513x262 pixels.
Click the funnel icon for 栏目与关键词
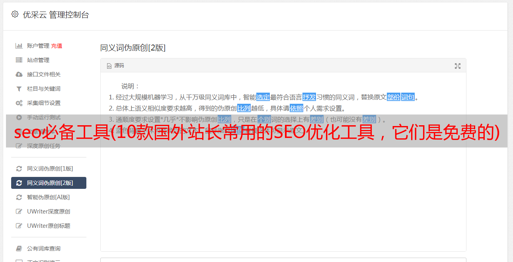(x=19, y=89)
